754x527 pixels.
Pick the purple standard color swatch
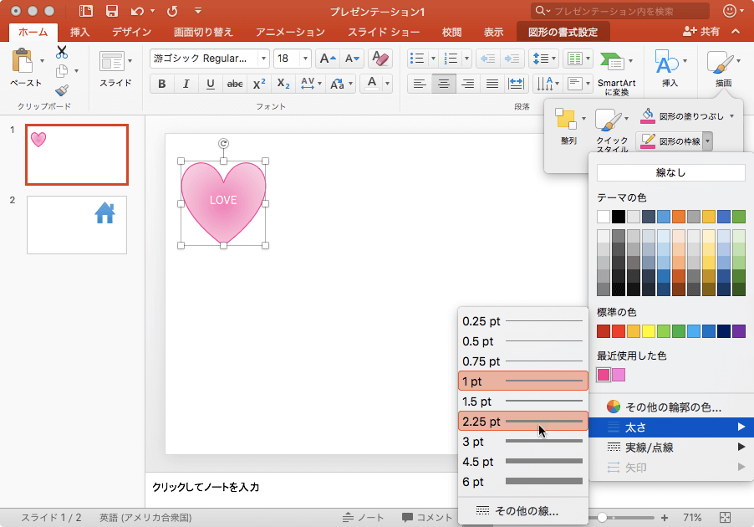pyautogui.click(x=739, y=331)
